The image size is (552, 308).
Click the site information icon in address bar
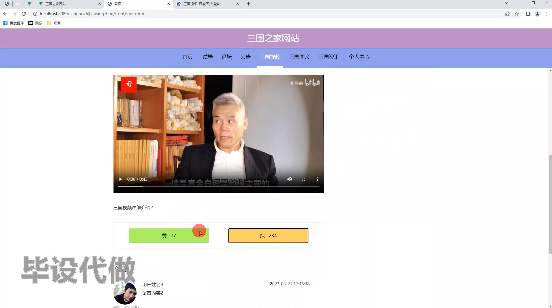coord(35,14)
